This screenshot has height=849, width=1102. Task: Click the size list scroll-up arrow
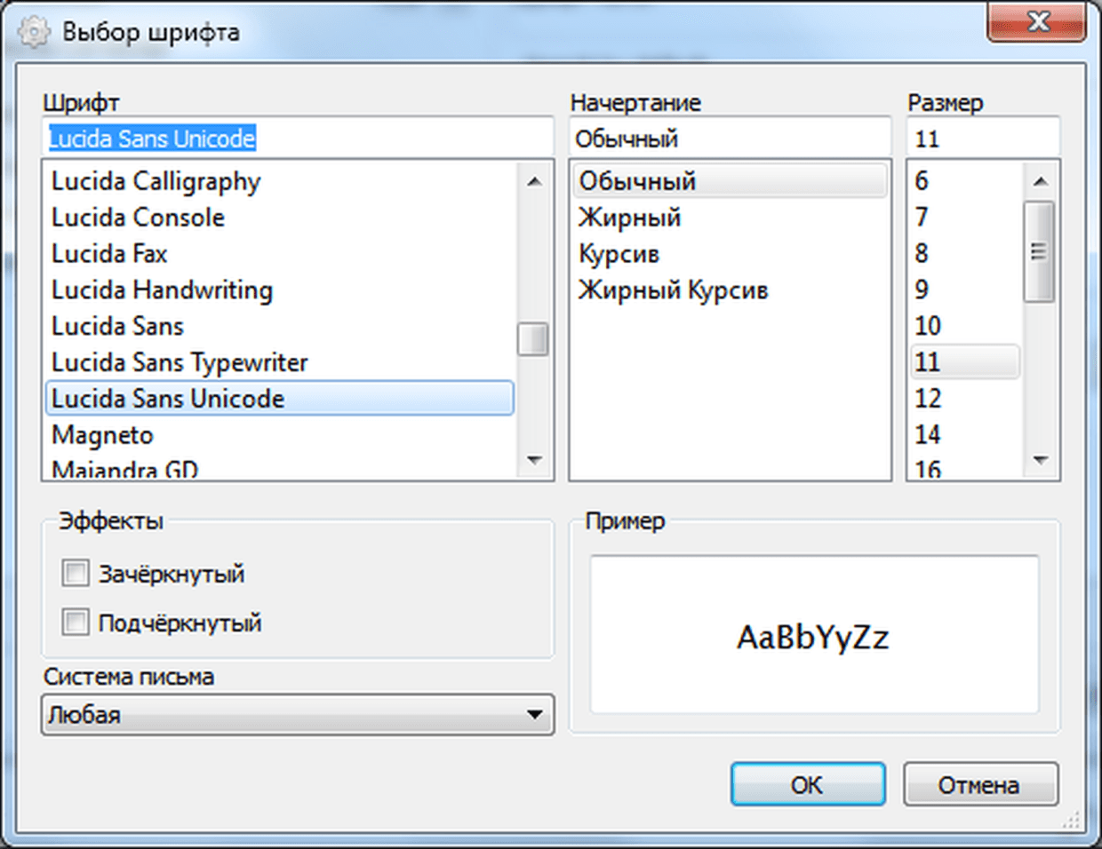click(x=1041, y=182)
